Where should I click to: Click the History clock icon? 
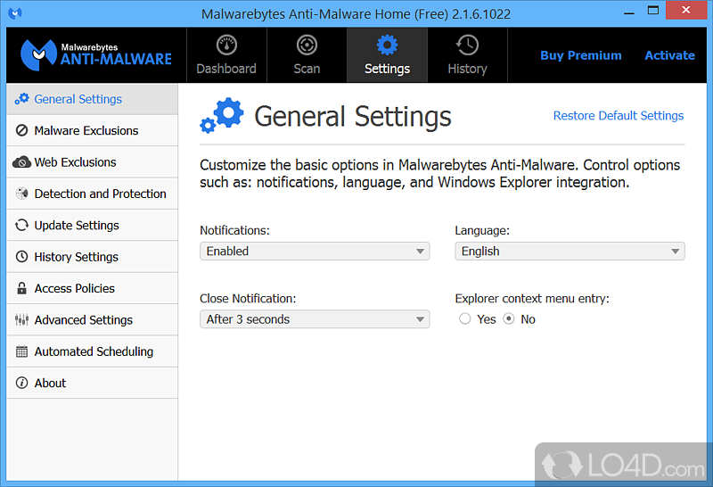467,45
